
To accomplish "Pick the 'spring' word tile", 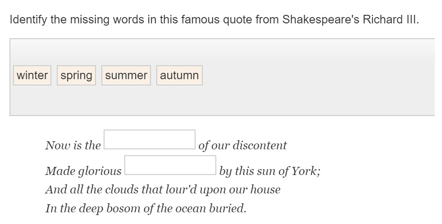I will [76, 75].
